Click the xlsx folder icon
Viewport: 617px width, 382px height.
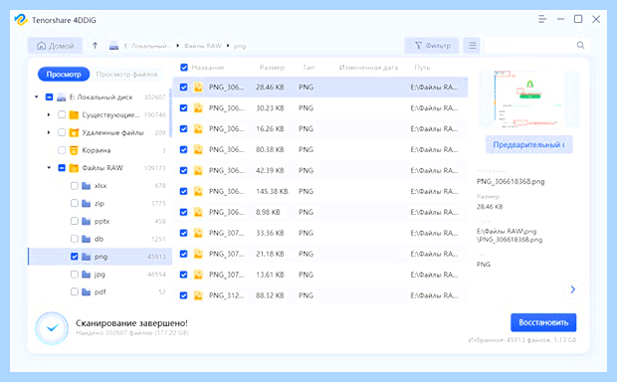pyautogui.click(x=87, y=186)
